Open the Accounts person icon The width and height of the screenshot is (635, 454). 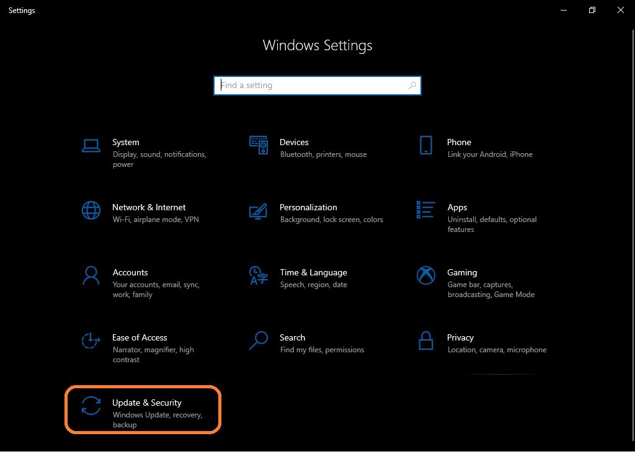91,275
